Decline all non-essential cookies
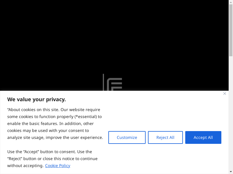The width and height of the screenshot is (233, 174). click(x=165, y=137)
